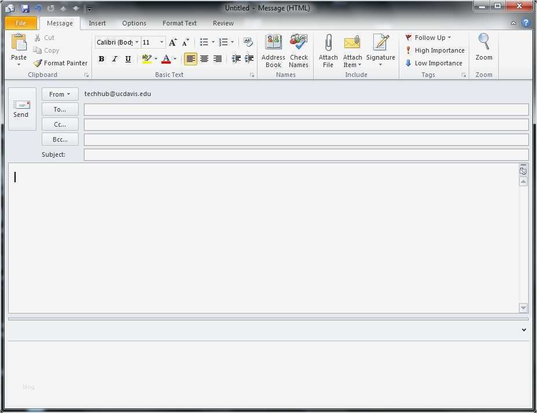Click inside the Subject field
Screen dimensions: 537x413
(306, 155)
